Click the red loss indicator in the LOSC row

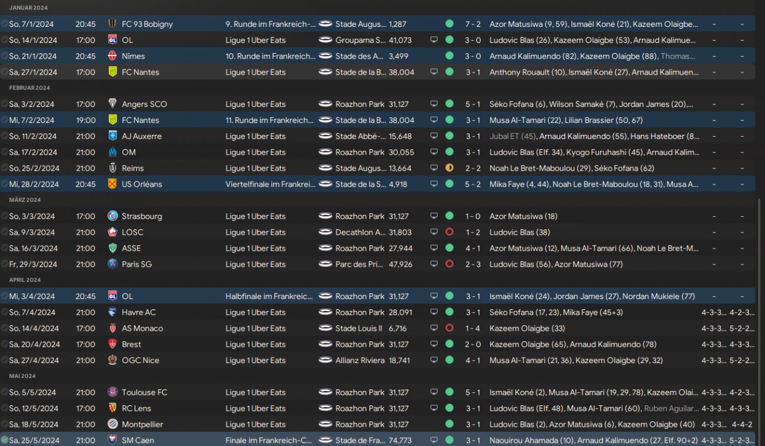(x=449, y=232)
